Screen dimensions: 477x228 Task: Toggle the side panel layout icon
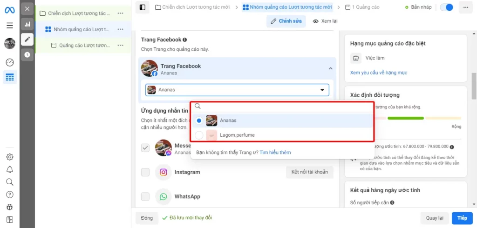point(143,7)
